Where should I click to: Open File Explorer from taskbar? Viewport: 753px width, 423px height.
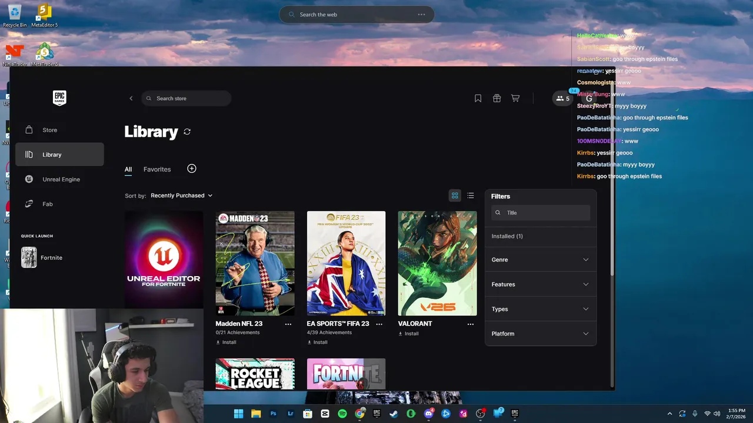[256, 414]
